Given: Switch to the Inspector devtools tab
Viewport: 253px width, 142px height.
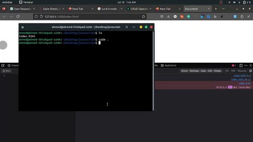Looking at the screenshot, I should (13, 65).
